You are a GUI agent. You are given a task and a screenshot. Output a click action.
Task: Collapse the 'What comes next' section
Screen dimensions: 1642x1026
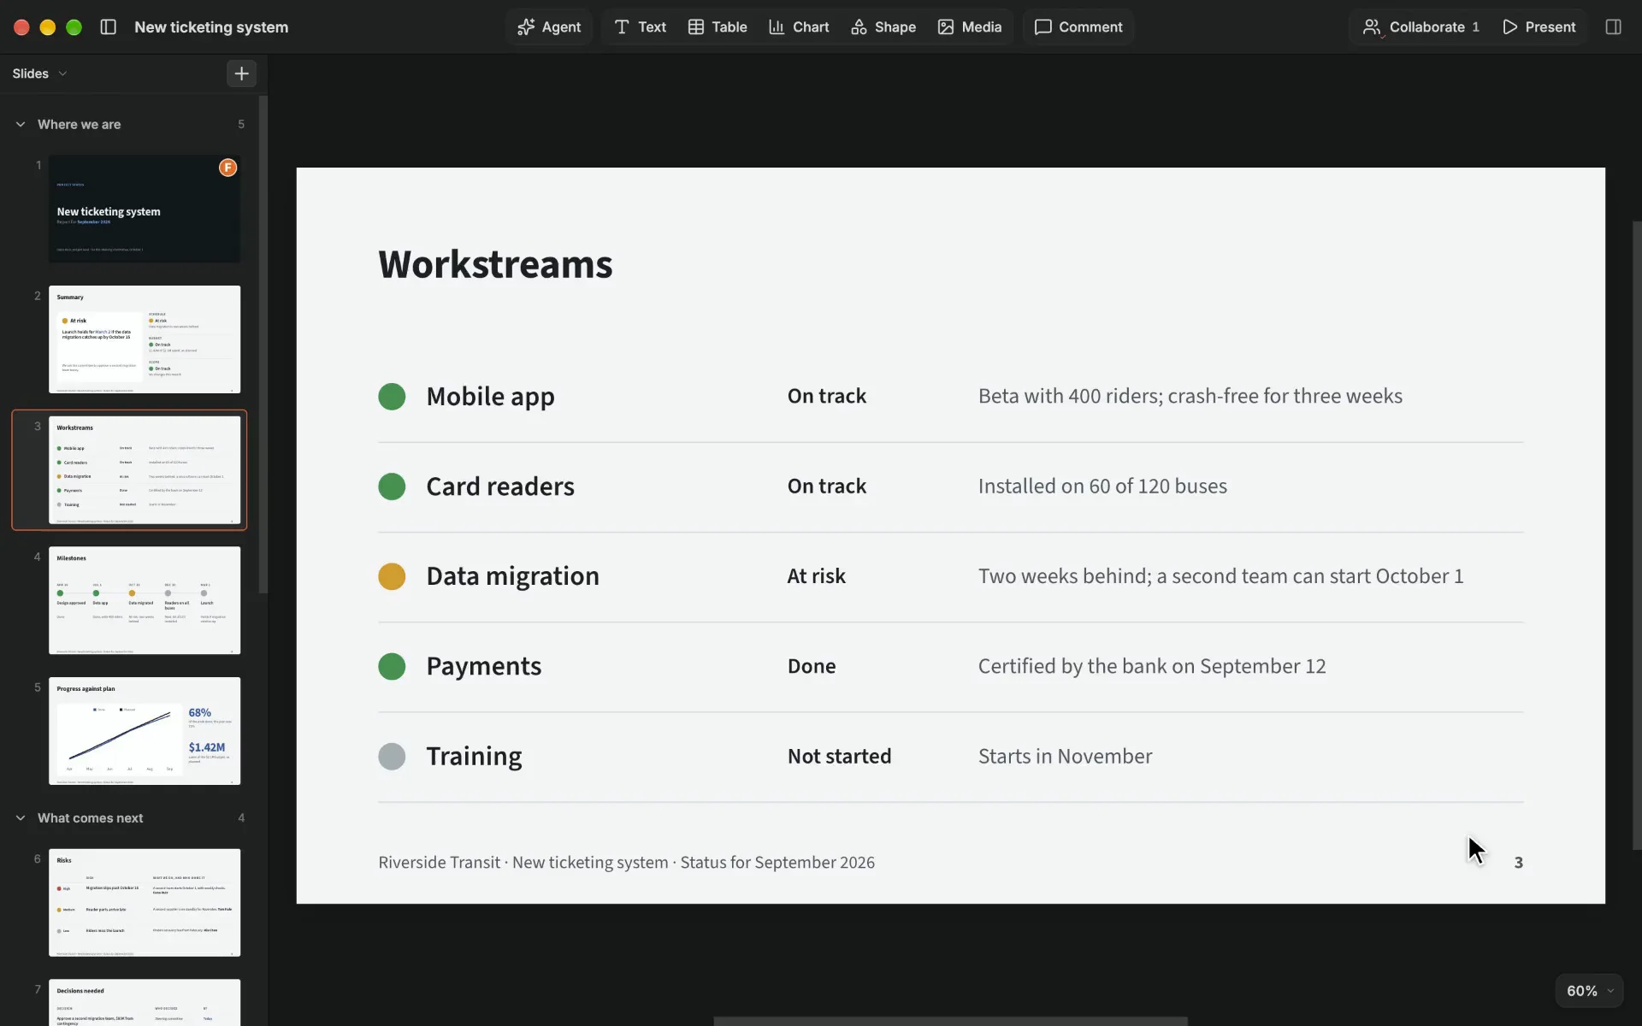(x=21, y=818)
